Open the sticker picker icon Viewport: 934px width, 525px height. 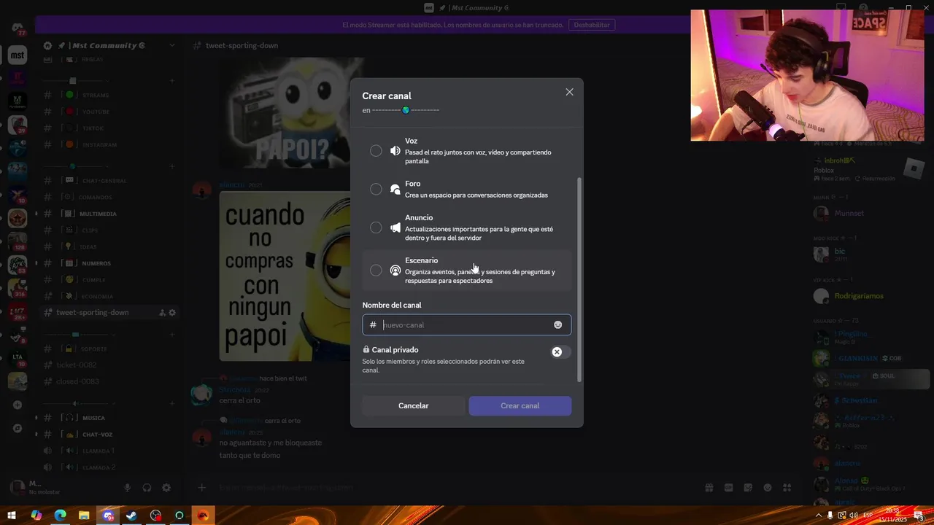748,488
